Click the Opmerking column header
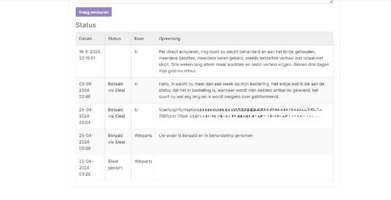The height and width of the screenshot is (200, 391). 169,39
